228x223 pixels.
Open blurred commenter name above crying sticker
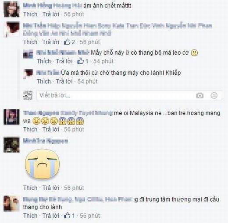46,141
